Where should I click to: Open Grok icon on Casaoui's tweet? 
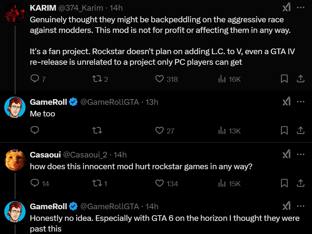pos(286,154)
